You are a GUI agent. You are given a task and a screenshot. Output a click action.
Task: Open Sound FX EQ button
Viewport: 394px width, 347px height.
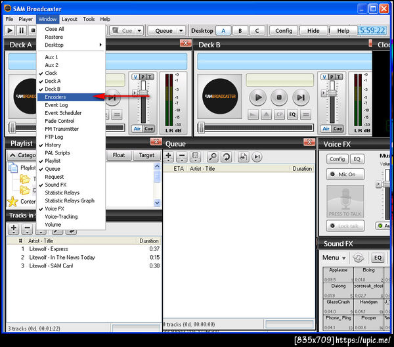tap(378, 258)
